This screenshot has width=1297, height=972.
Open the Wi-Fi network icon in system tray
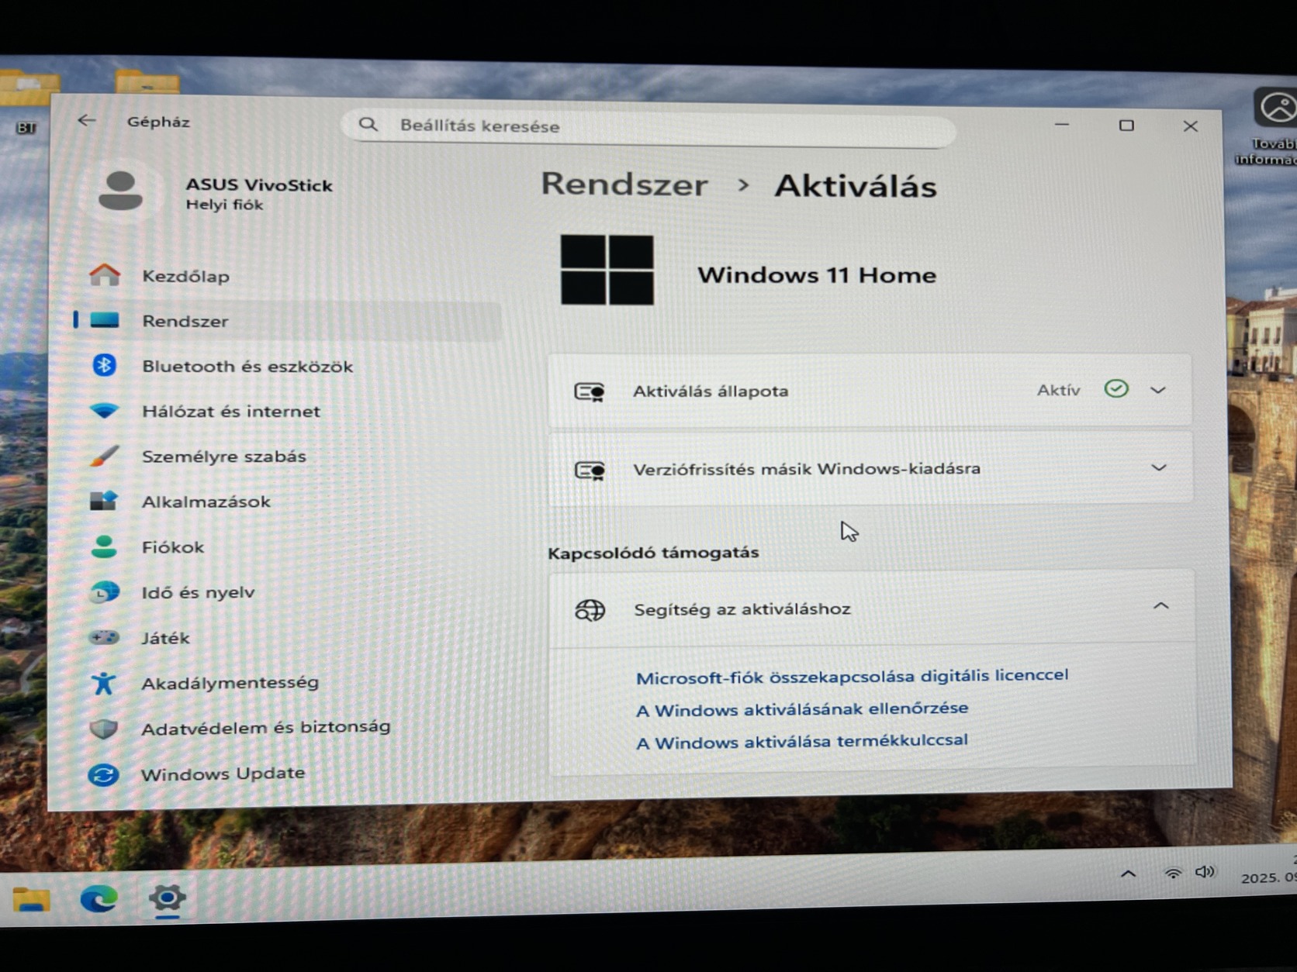pyautogui.click(x=1173, y=873)
